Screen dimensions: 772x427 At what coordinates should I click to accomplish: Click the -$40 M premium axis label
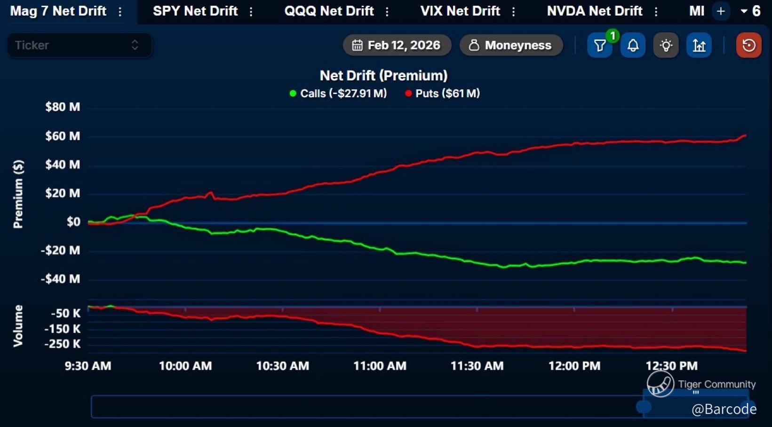click(x=61, y=279)
